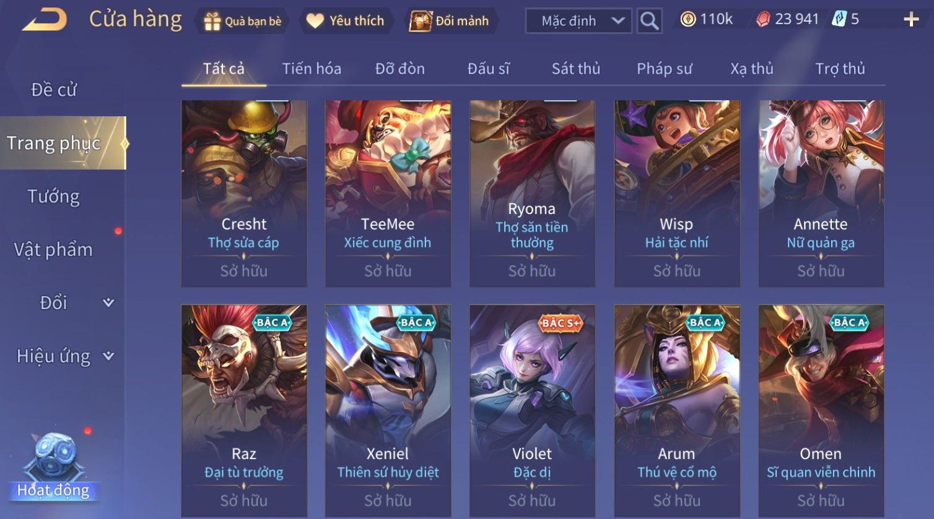Open the Ryoma Thợ săn tiền thưởng card
The height and width of the screenshot is (519, 934).
pos(532,194)
